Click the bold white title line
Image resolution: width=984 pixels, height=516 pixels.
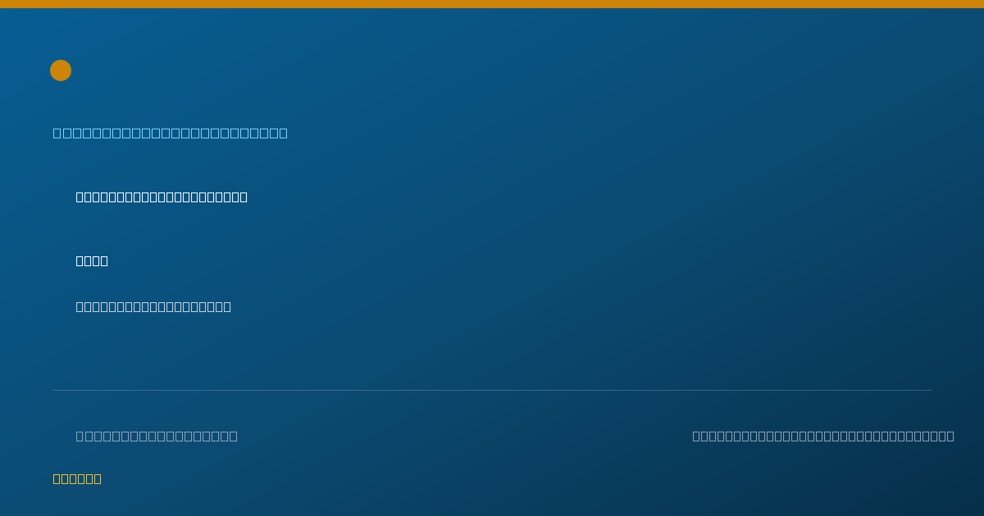point(162,197)
